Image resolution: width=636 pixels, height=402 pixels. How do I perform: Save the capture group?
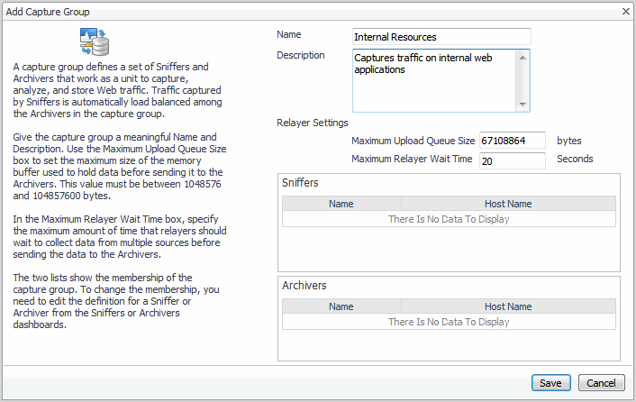pos(550,383)
